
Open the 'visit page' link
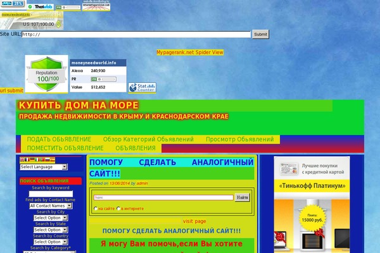point(194,221)
